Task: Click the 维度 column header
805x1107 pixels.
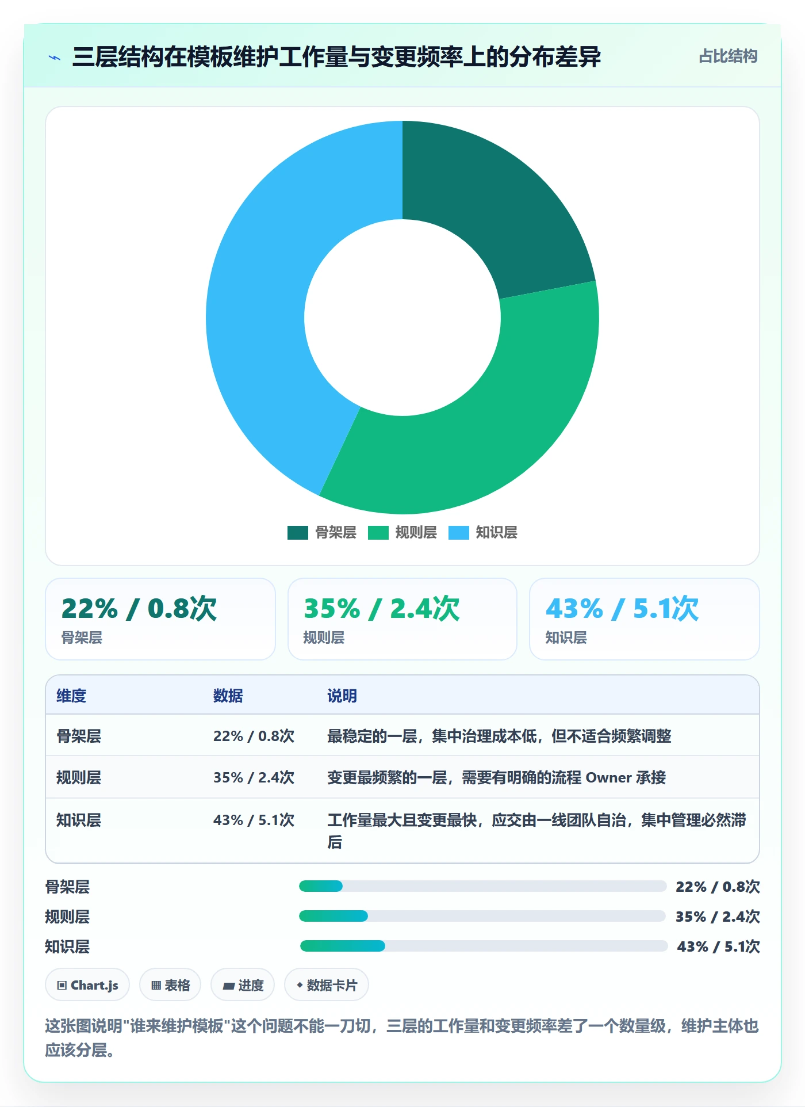Action: [x=71, y=696]
